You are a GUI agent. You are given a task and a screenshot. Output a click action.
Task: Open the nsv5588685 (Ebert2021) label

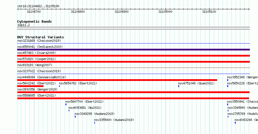[37, 95]
